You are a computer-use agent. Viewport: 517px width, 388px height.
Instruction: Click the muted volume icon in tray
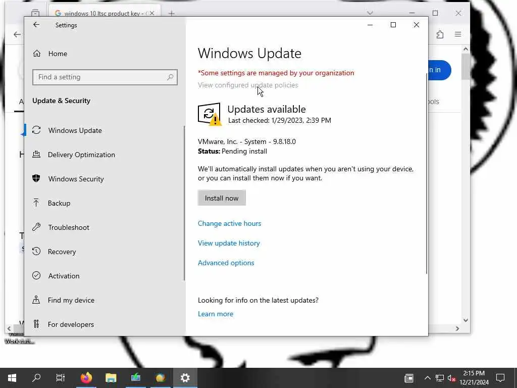(451, 378)
